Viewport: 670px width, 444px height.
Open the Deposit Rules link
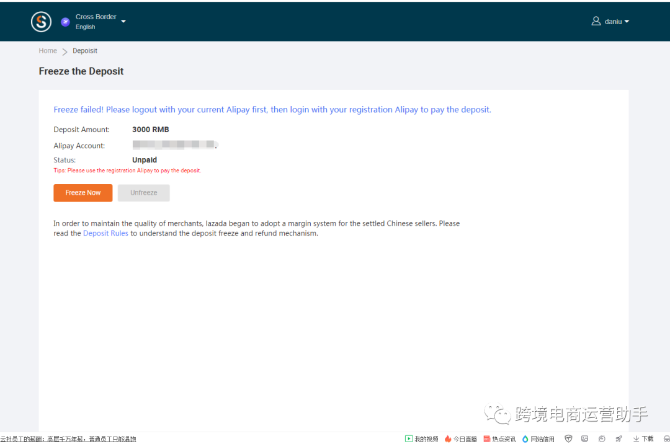(x=105, y=233)
